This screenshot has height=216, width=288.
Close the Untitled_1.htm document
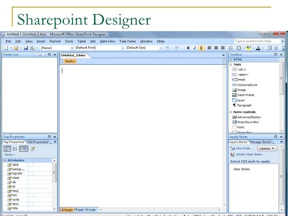tap(224, 55)
